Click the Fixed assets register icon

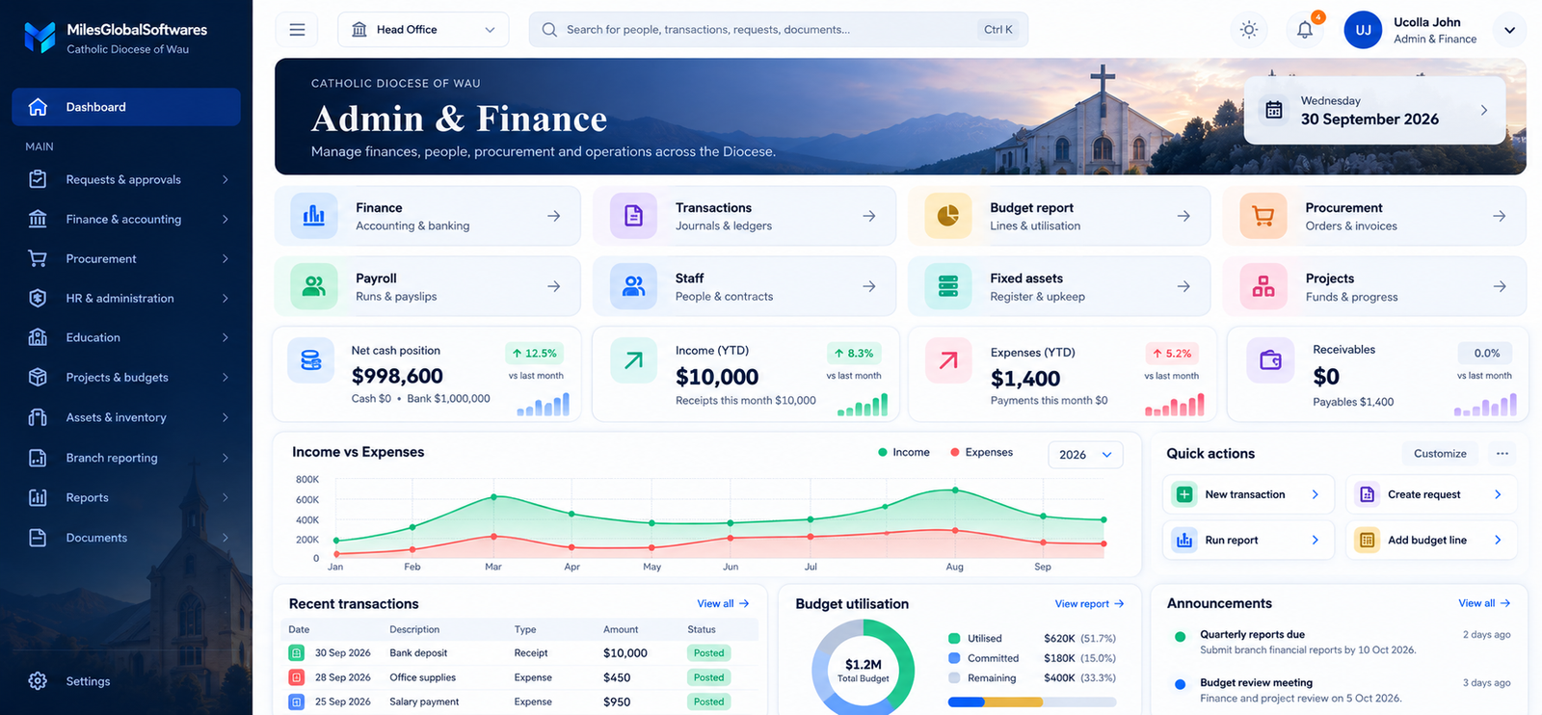948,286
